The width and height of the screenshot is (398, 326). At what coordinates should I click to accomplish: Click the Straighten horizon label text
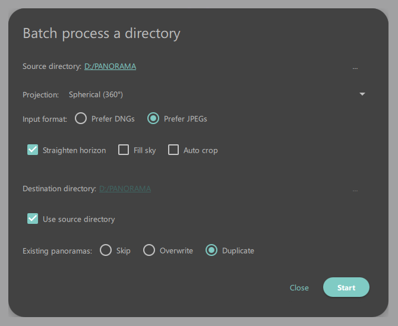tap(74, 150)
